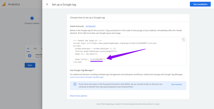Click the RECOMMENDED badge
The image size is (214, 109).
pyautogui.click(x=91, y=26)
